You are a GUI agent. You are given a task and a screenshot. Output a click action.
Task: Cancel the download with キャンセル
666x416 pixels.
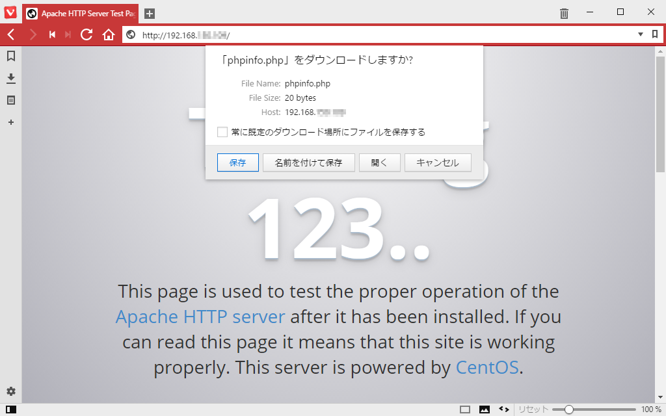coord(438,162)
